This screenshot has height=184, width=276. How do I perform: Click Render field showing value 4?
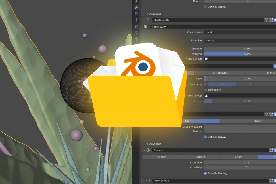240,1
